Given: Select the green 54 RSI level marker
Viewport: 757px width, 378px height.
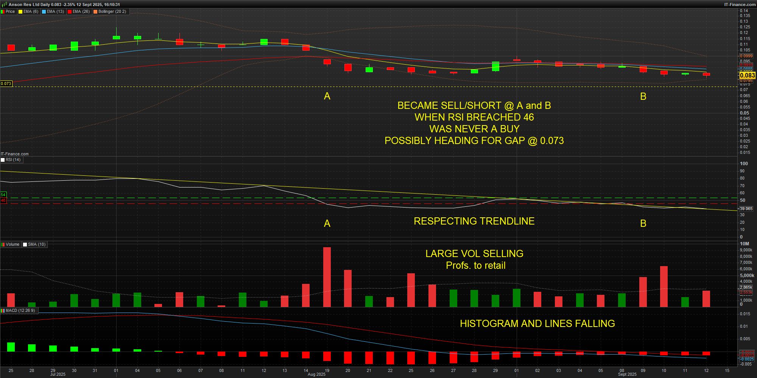Looking at the screenshot, I should 3,195.
